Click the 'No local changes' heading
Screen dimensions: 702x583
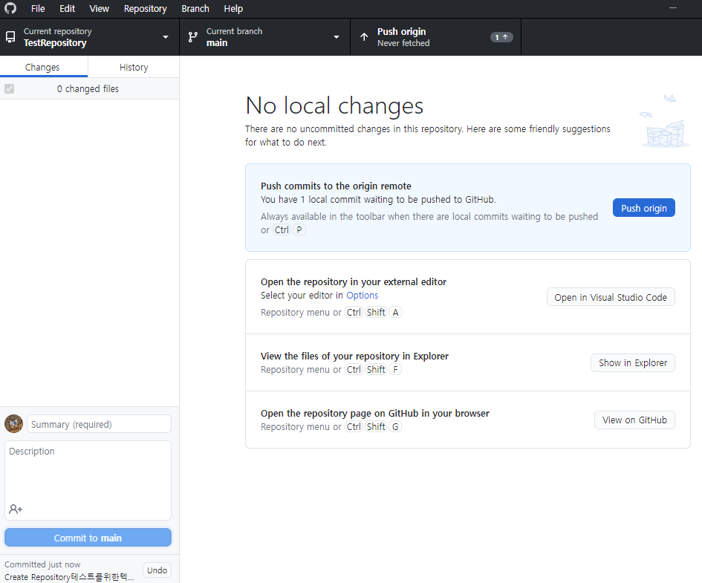point(334,105)
